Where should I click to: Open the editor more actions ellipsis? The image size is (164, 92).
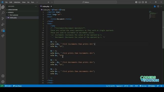point(161,6)
